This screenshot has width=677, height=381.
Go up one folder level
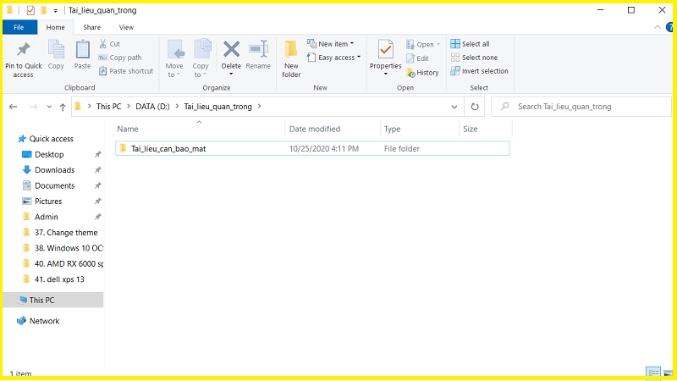click(63, 107)
